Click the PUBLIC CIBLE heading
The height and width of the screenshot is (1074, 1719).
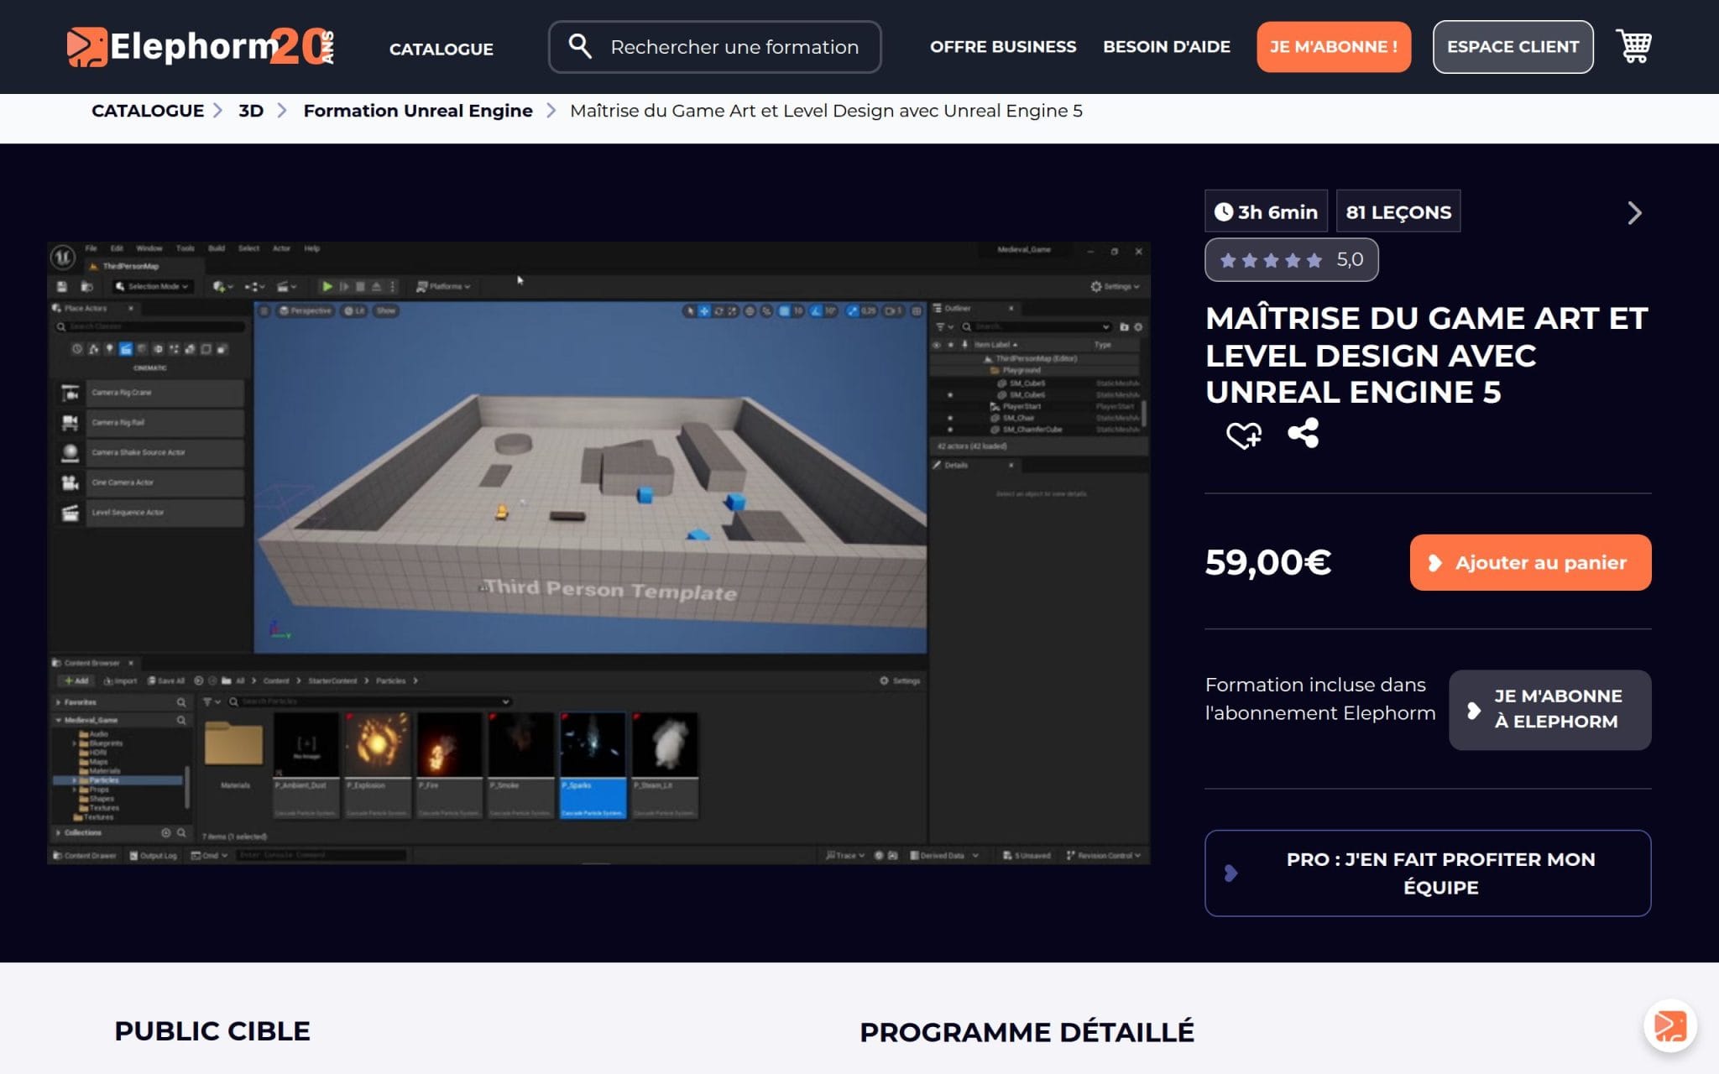pyautogui.click(x=212, y=1031)
